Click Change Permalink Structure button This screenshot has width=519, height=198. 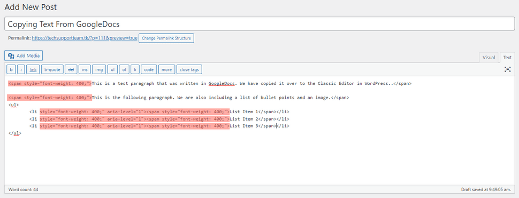166,38
